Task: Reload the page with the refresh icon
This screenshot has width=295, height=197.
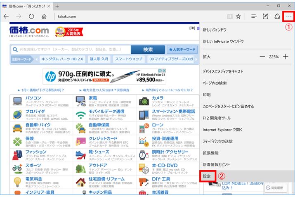Action: pos(31,17)
